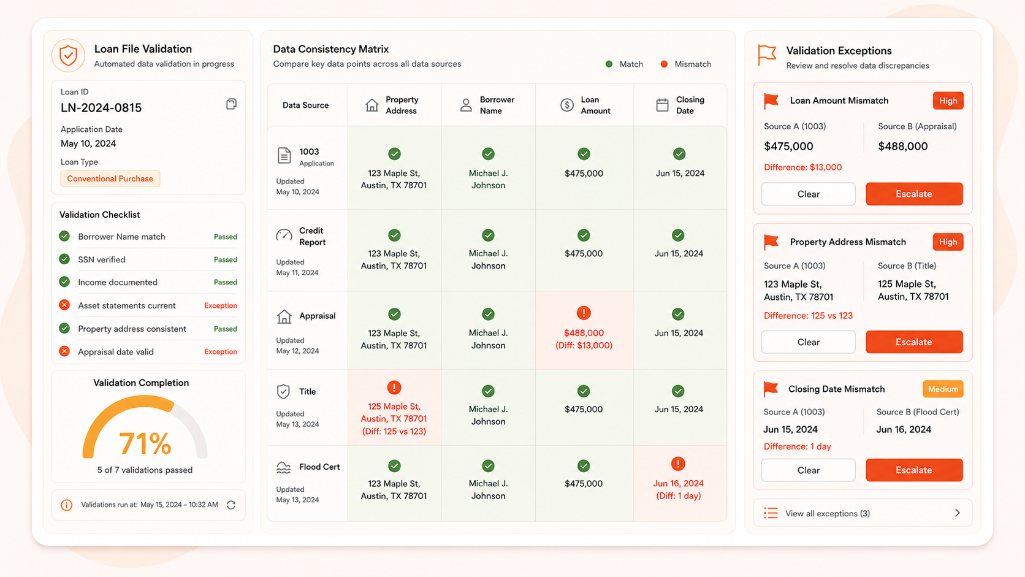The image size is (1025, 577).
Task: Clear the Loan Amount Mismatch exception
Action: [x=808, y=194]
